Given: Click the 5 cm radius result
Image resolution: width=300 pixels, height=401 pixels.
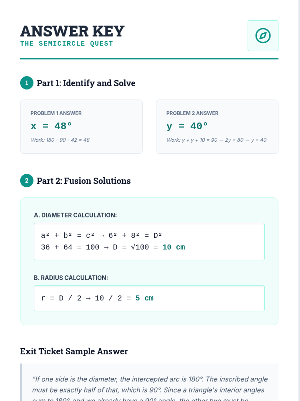Looking at the screenshot, I should [144, 298].
